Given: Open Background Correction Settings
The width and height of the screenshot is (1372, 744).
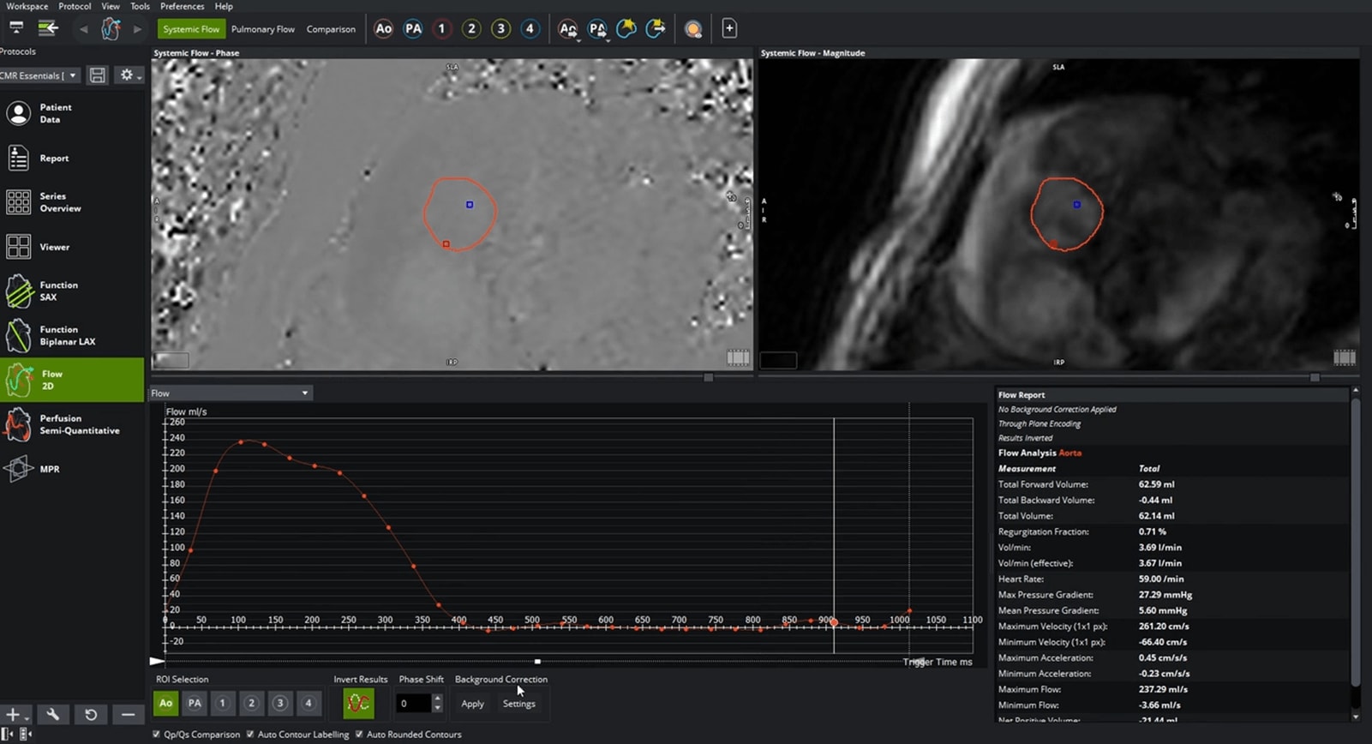Looking at the screenshot, I should click(518, 704).
